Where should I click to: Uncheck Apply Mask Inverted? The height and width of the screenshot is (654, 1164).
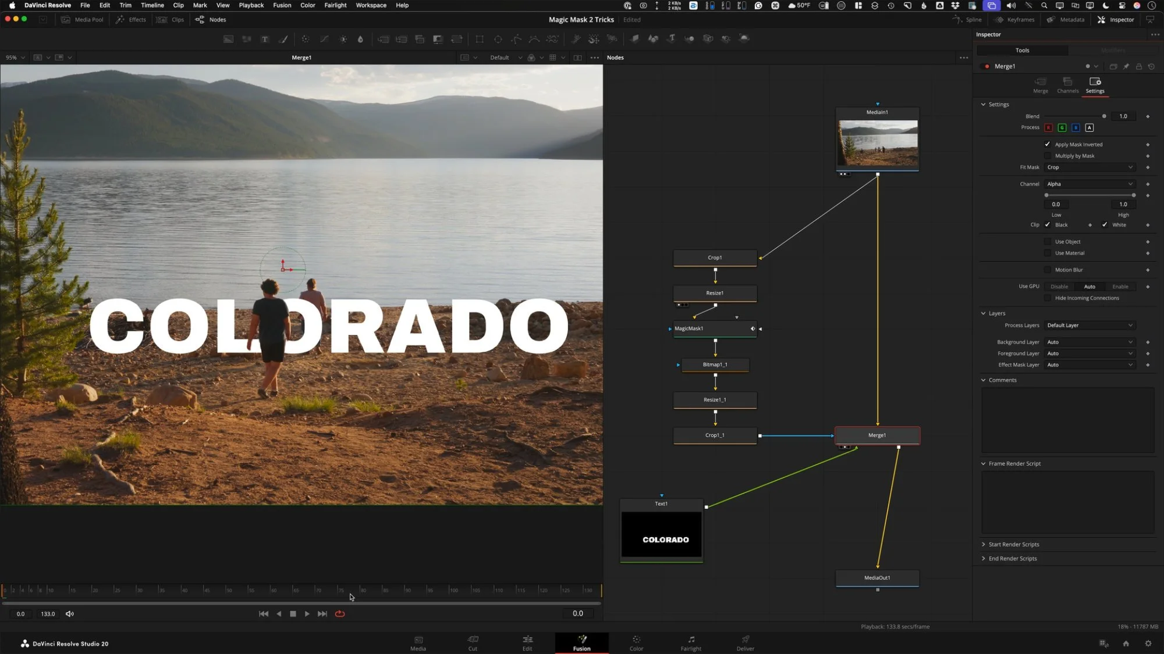(x=1048, y=144)
